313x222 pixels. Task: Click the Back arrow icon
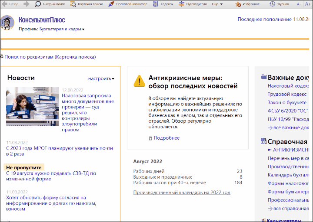point(4,4)
